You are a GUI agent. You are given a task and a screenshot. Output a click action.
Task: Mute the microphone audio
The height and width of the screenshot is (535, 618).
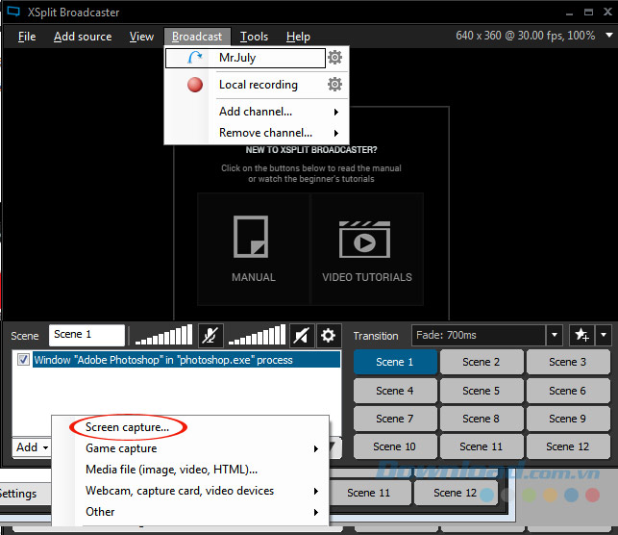coord(210,335)
